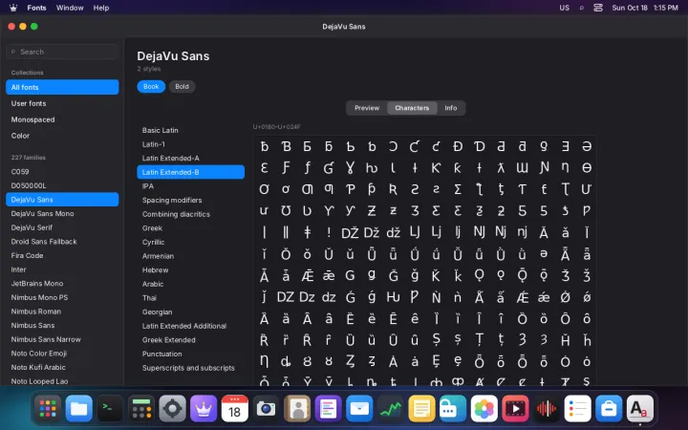Choose DejaVu Sans Mono family
This screenshot has width=688, height=430.
coord(62,214)
